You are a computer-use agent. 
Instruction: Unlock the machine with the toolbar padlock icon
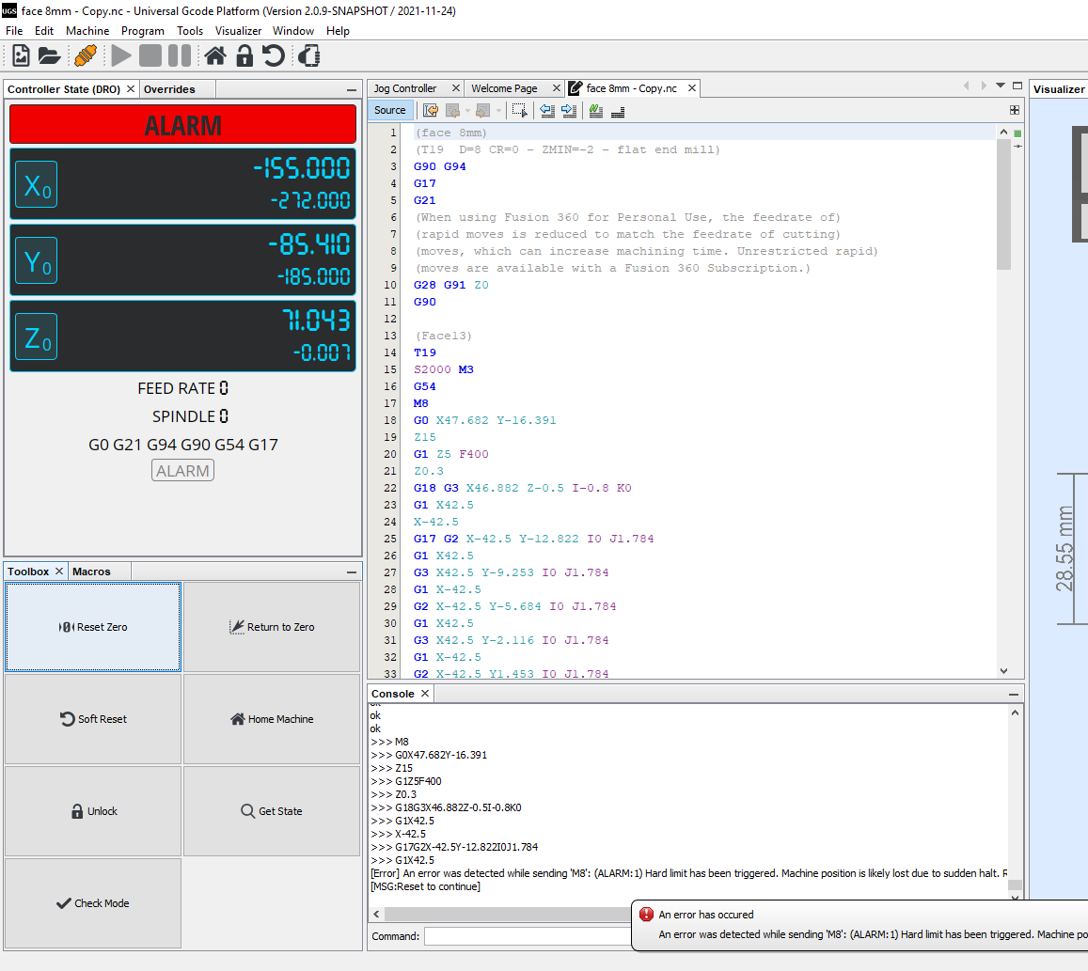pyautogui.click(x=243, y=55)
